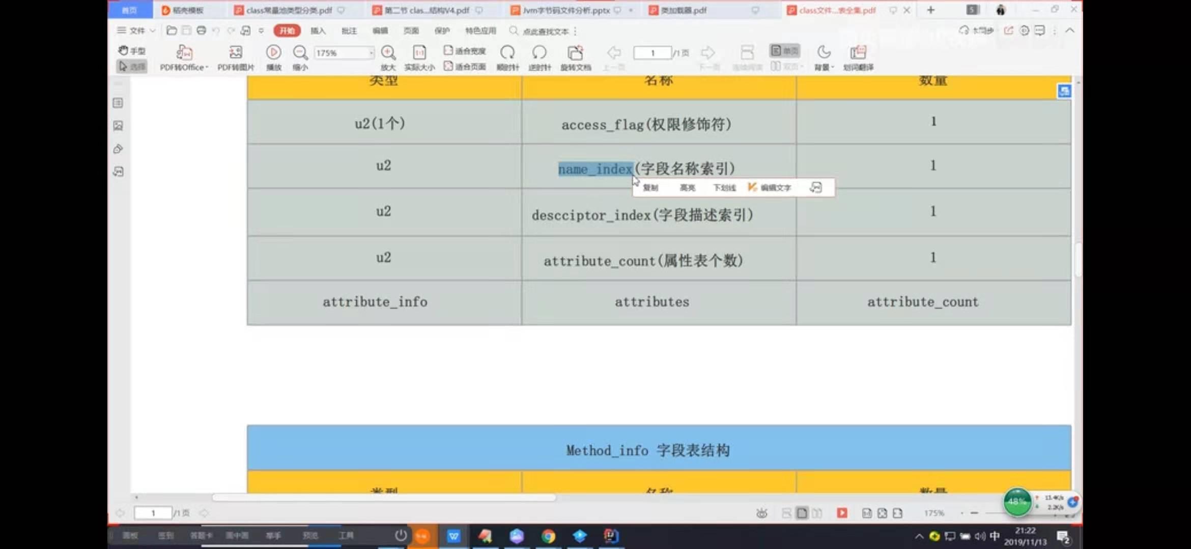Activate the Select (选择) cursor tool

132,67
